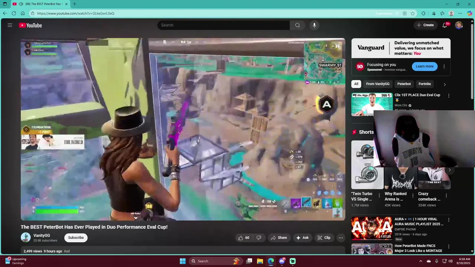
Task: Open options for AURA playlist video
Action: click(448, 220)
